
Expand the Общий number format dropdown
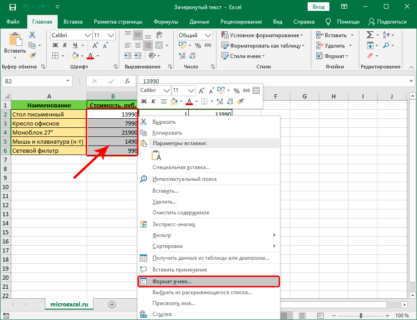point(208,35)
